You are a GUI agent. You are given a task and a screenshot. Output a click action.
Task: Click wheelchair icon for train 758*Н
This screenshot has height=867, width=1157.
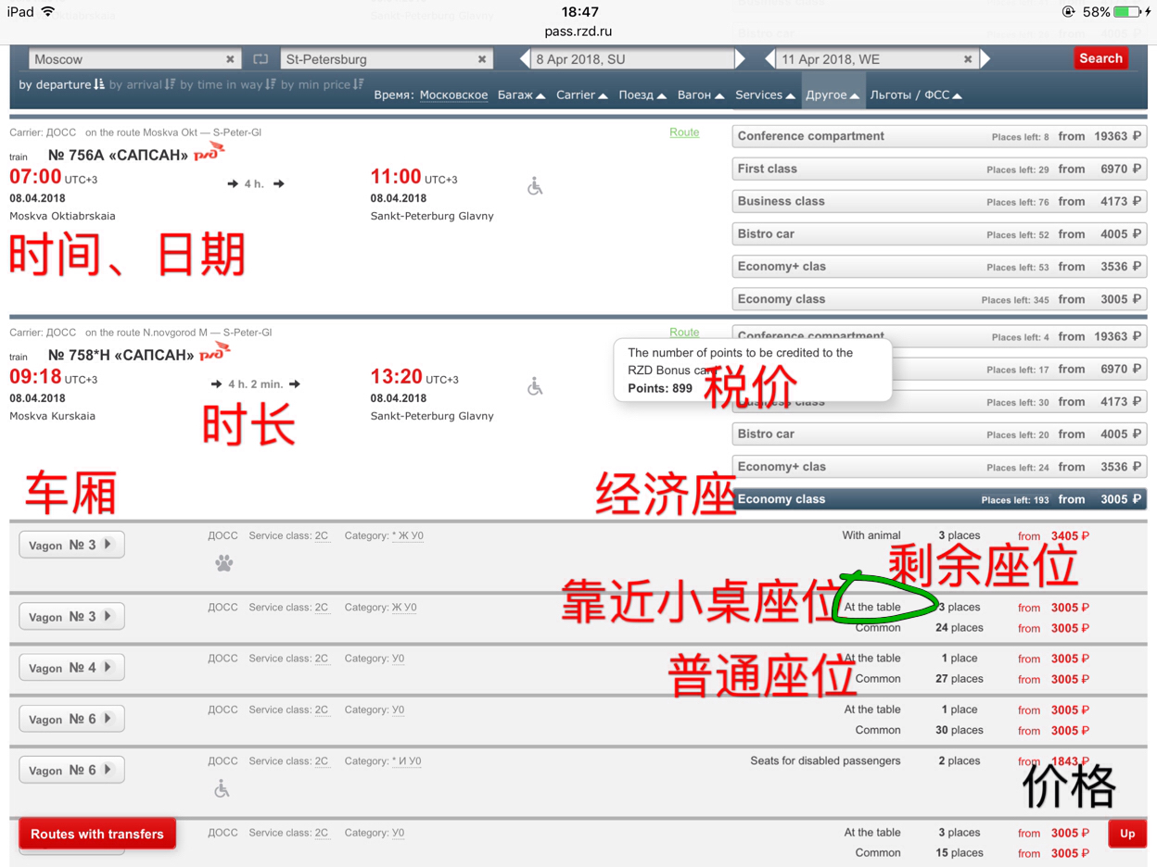point(535,386)
